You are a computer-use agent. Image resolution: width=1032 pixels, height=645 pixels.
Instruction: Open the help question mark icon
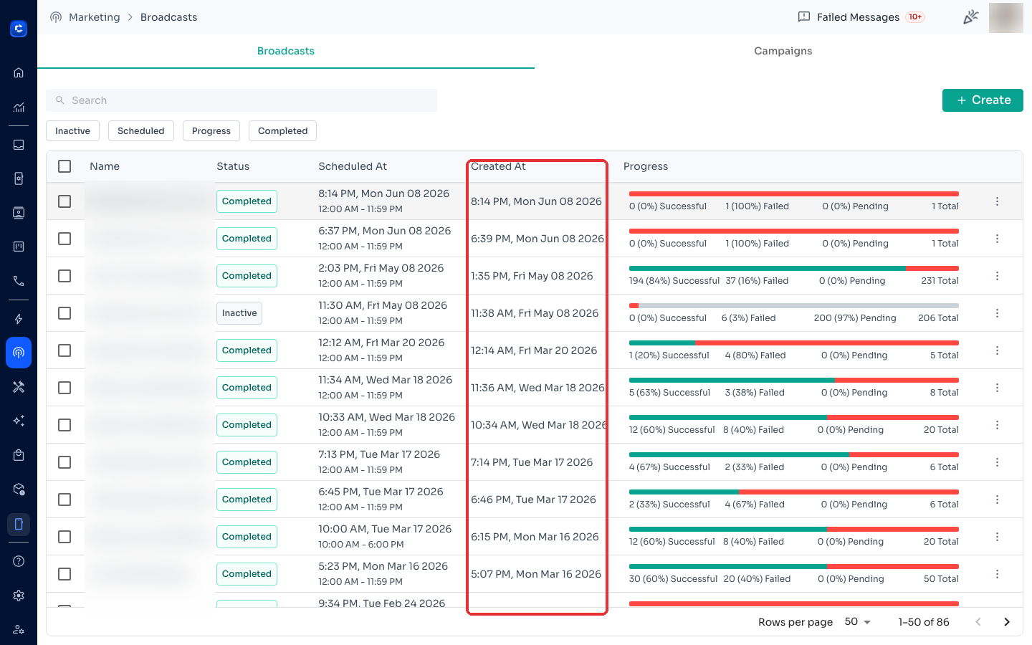coord(19,561)
